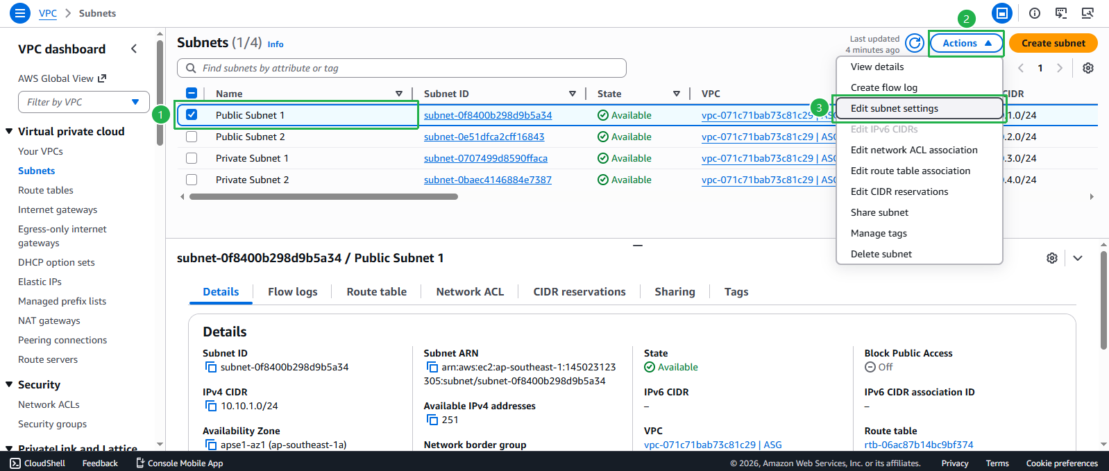This screenshot has width=1109, height=471.
Task: Click the split panel resize handle
Action: [x=637, y=246]
